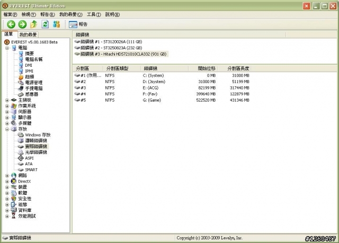The image size is (339, 243).
Task: Open the 說明(H) menu
Action: point(112,14)
